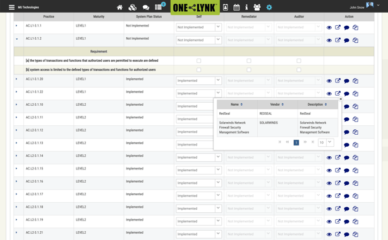Expand the AC.L2-3.1.13 row
This screenshot has width=388, height=240.
pyautogui.click(x=16, y=143)
